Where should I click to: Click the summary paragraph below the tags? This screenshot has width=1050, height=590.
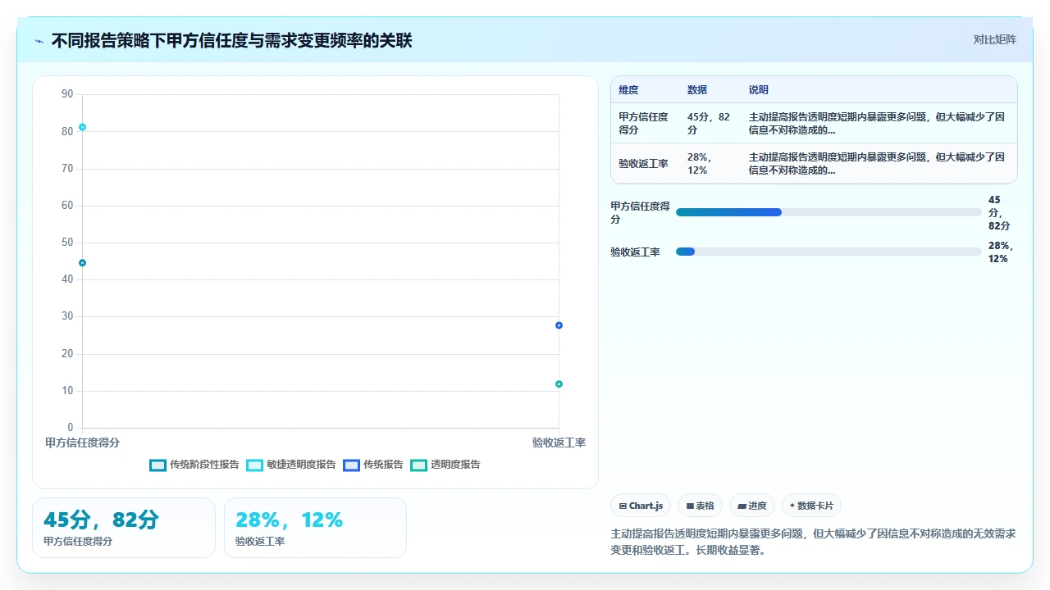click(x=814, y=542)
